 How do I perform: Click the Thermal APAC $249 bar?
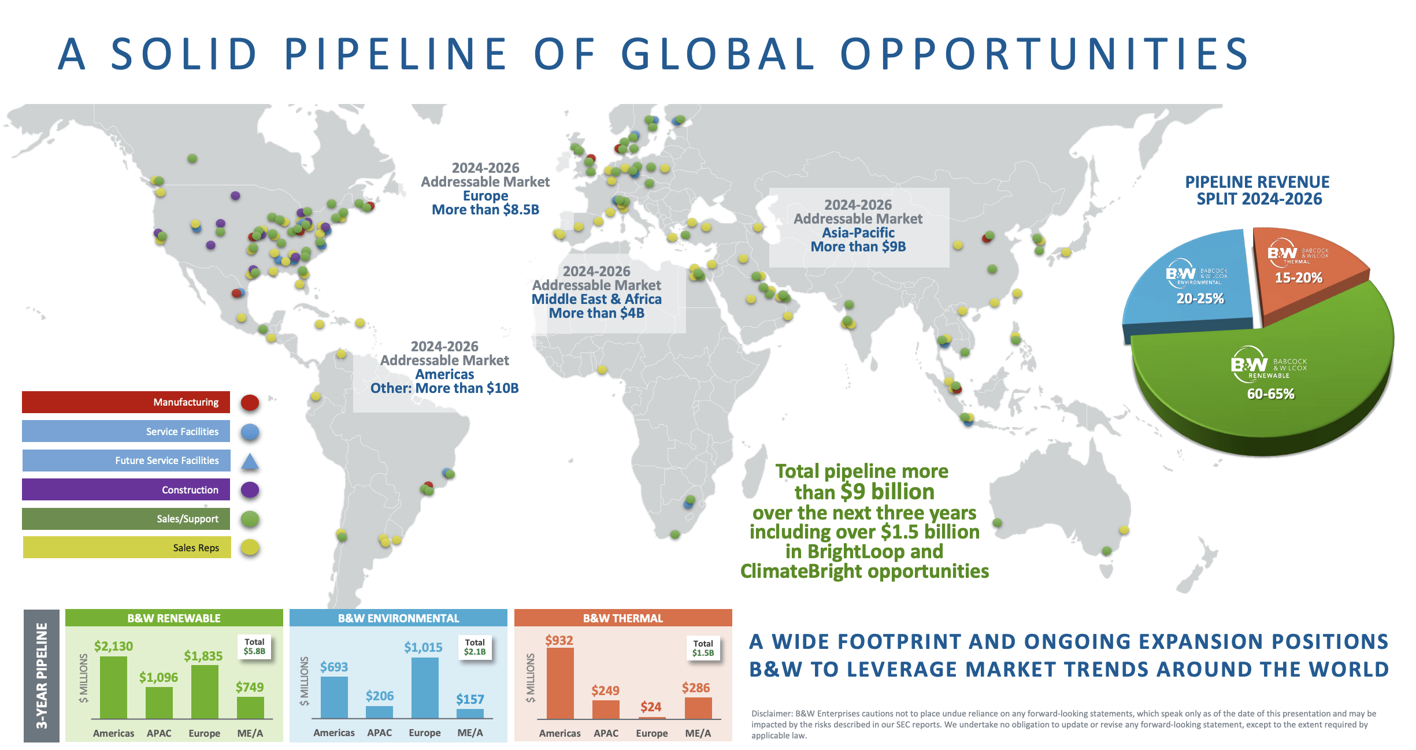pos(606,710)
